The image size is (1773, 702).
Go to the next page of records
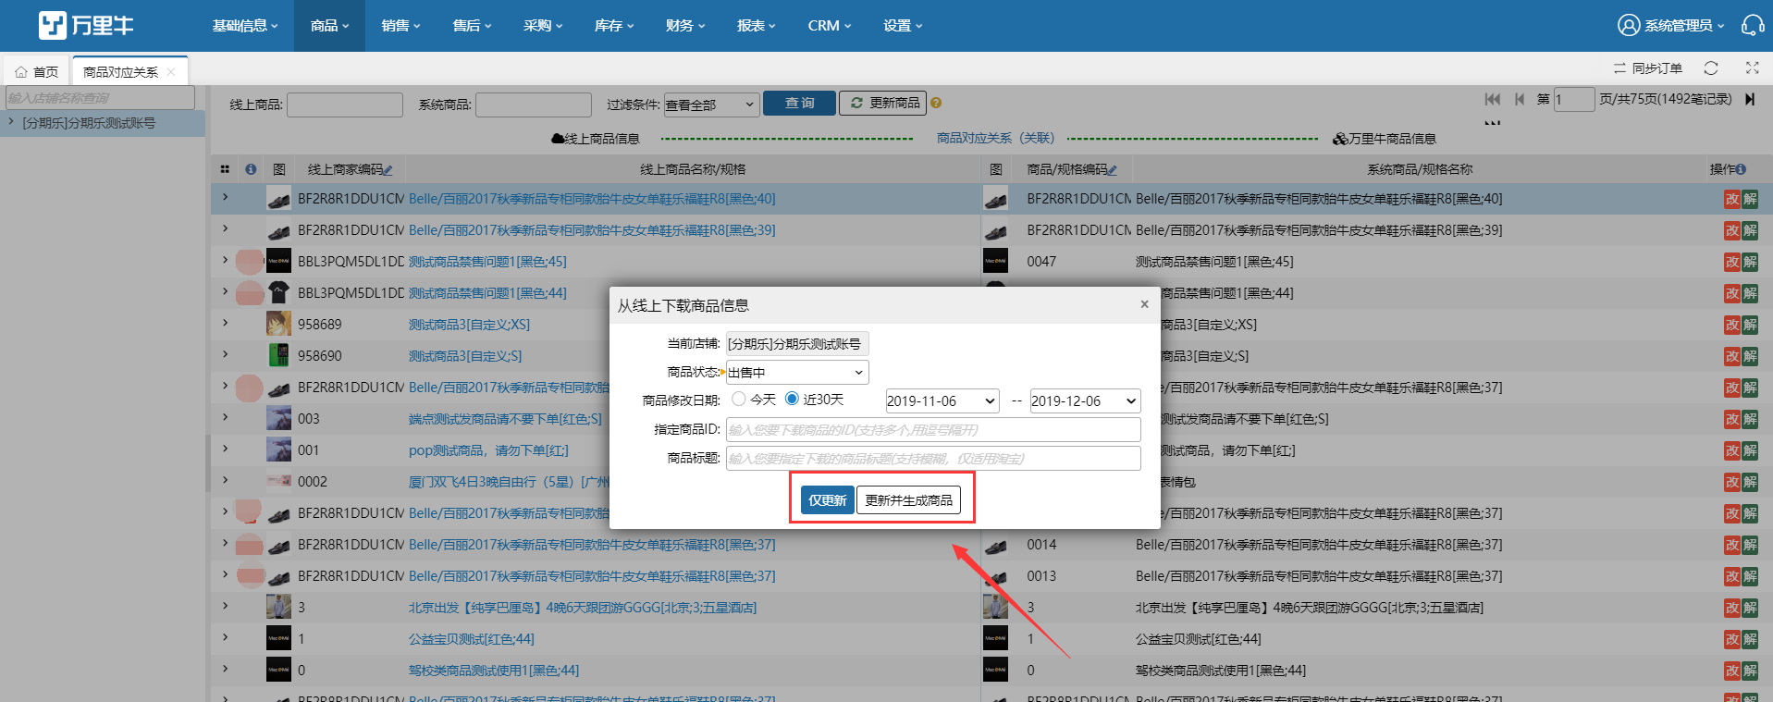tap(1750, 99)
